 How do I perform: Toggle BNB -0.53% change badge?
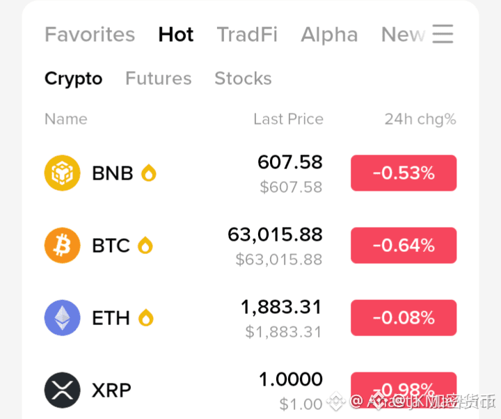(404, 173)
